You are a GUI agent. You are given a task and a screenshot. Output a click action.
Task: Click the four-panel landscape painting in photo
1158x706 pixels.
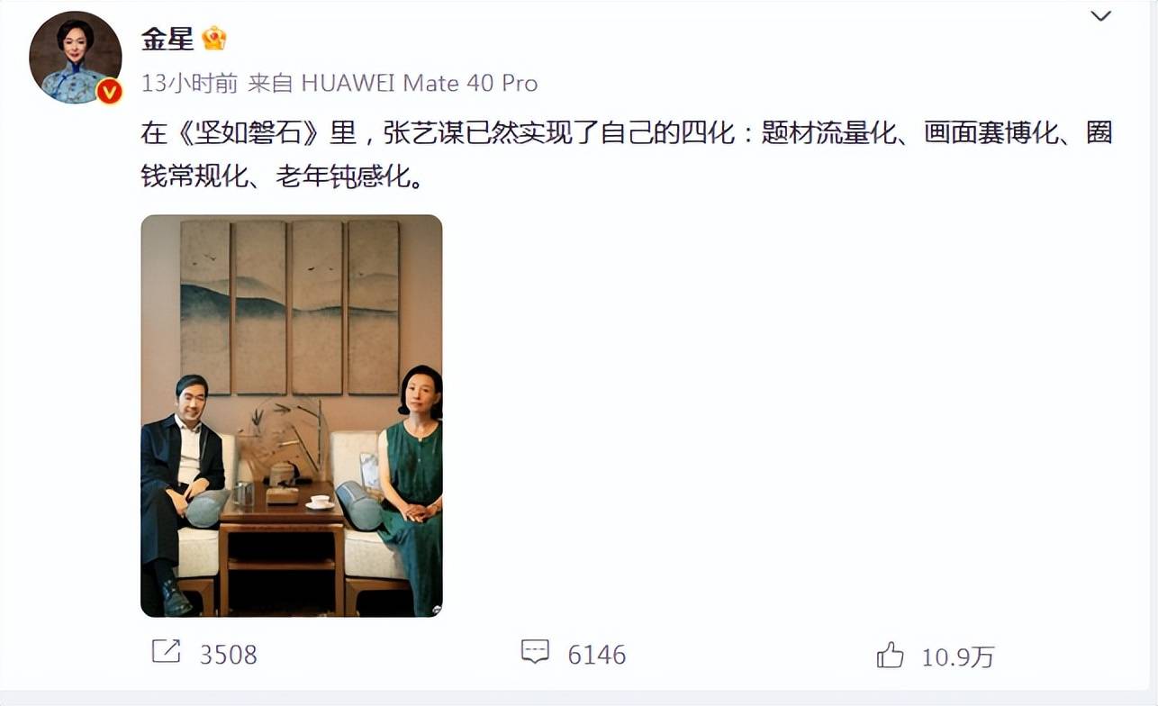[290, 307]
